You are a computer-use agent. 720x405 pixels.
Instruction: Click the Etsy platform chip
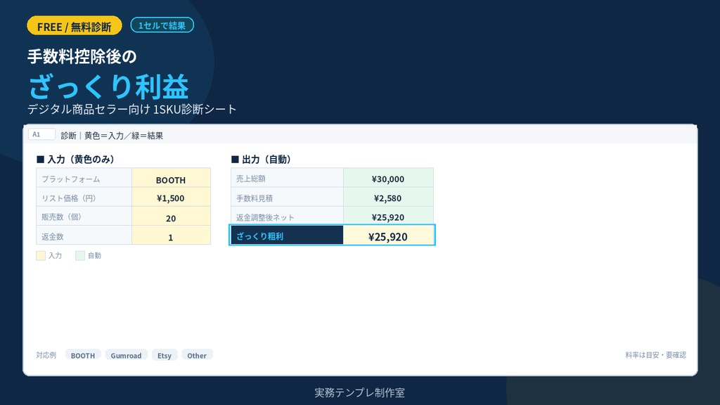pos(165,355)
